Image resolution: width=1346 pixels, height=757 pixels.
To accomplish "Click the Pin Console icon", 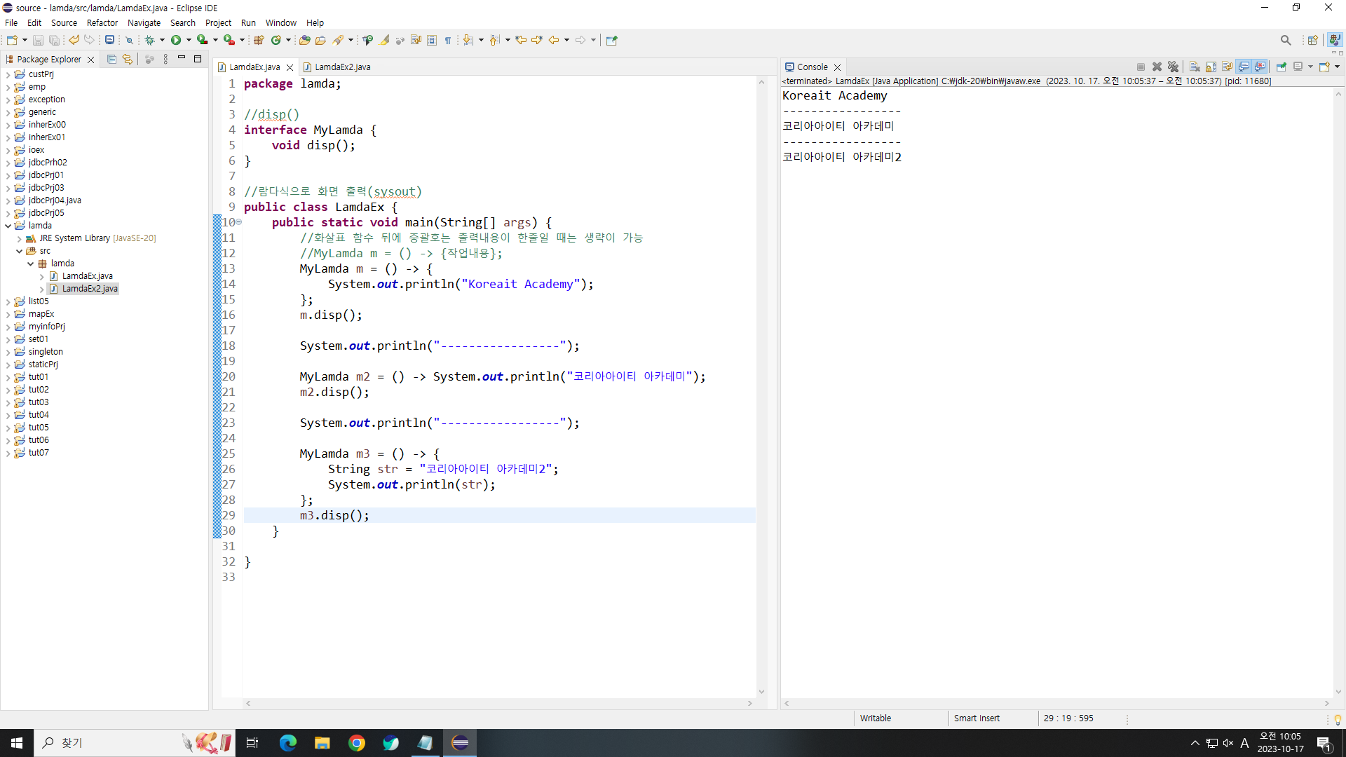I will pos(1281,67).
